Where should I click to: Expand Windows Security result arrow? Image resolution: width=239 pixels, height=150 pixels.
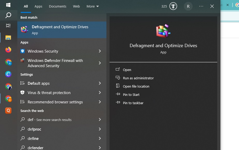tap(100, 51)
